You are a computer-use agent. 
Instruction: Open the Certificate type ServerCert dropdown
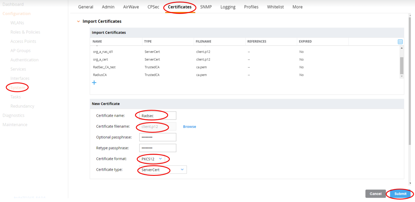(162, 170)
